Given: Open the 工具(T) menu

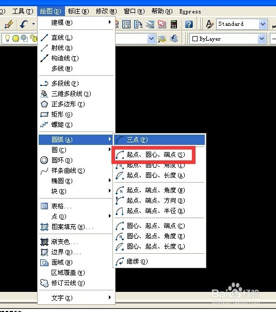Looking at the screenshot, I should (x=23, y=11).
